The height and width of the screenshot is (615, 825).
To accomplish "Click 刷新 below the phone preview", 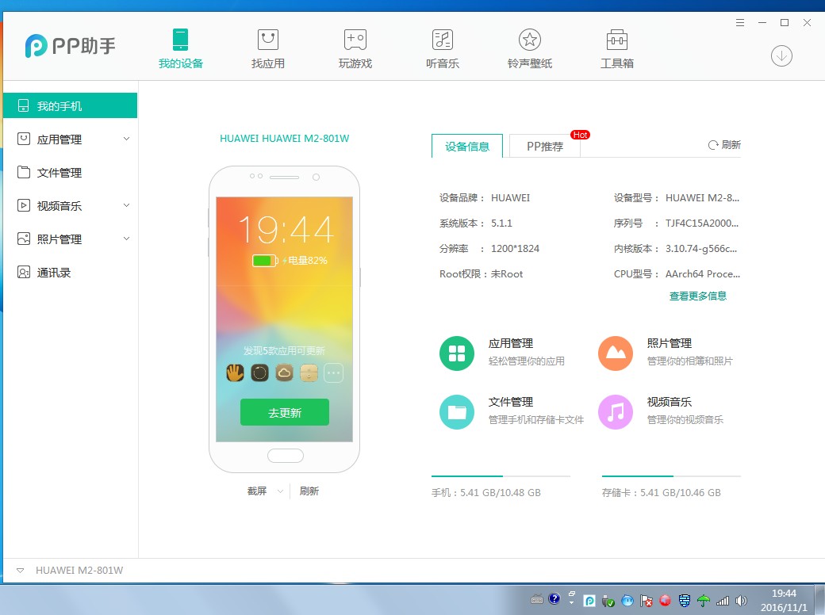I will tap(309, 491).
